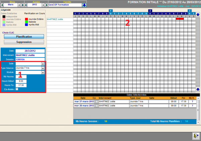The image size is (201, 141).
Task: Advance to next year arrow
Action: click(46, 5)
